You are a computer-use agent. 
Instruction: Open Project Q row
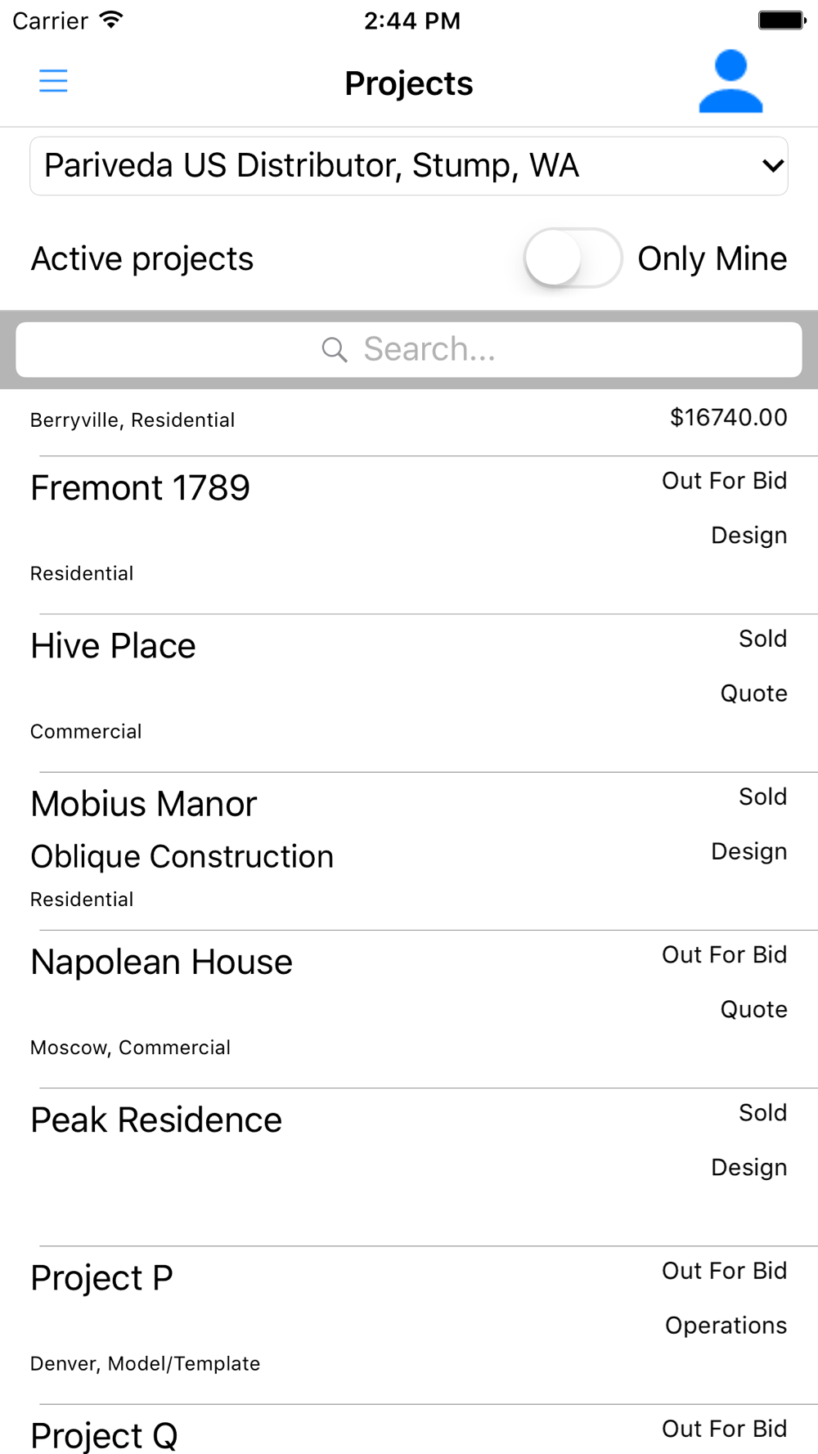point(409,1429)
